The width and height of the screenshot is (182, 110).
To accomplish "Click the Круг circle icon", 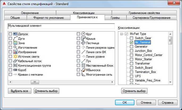I will [x=83, y=34].
